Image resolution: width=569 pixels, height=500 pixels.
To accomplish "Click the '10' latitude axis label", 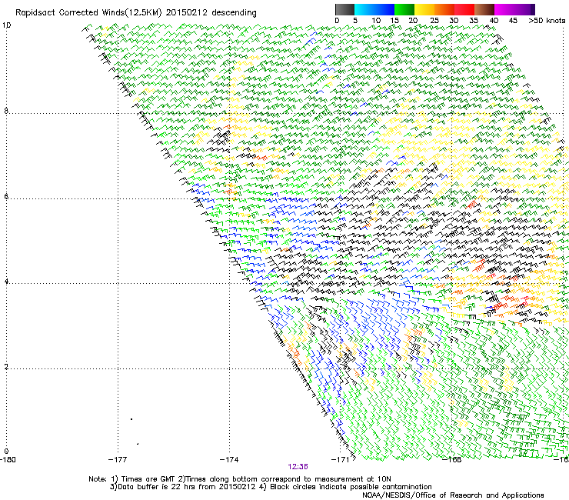I will (x=6, y=25).
